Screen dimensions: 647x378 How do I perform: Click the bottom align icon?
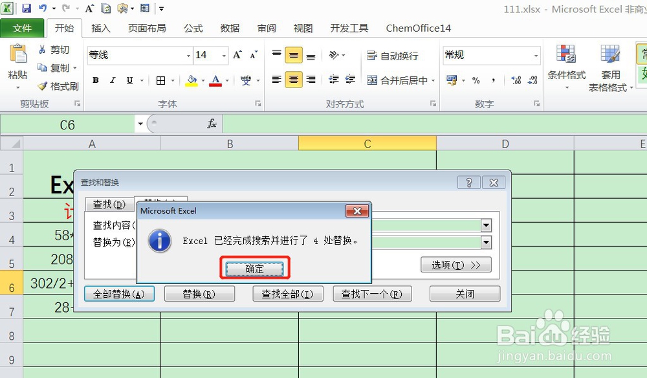[x=311, y=56]
